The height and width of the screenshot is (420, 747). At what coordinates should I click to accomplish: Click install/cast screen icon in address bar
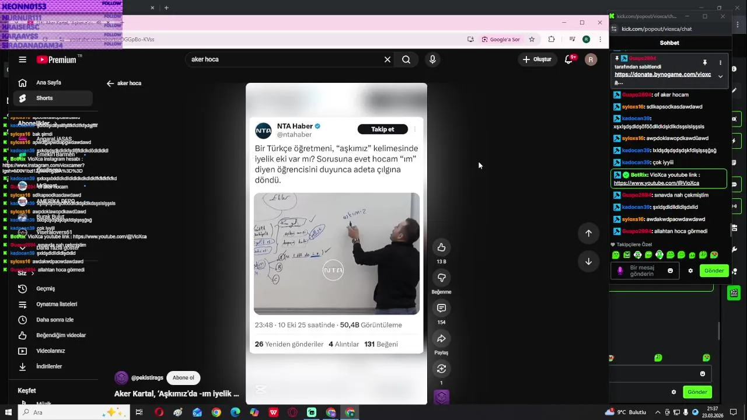pos(470,40)
